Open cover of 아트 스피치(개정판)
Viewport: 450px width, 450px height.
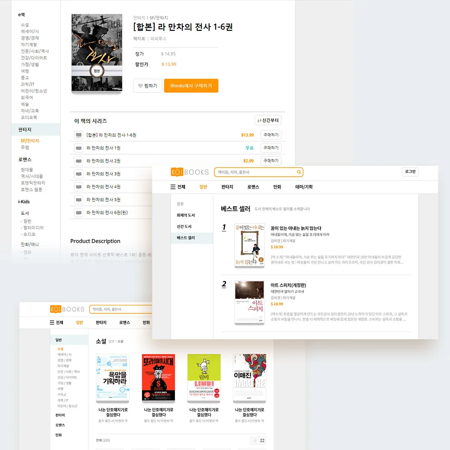[250, 302]
